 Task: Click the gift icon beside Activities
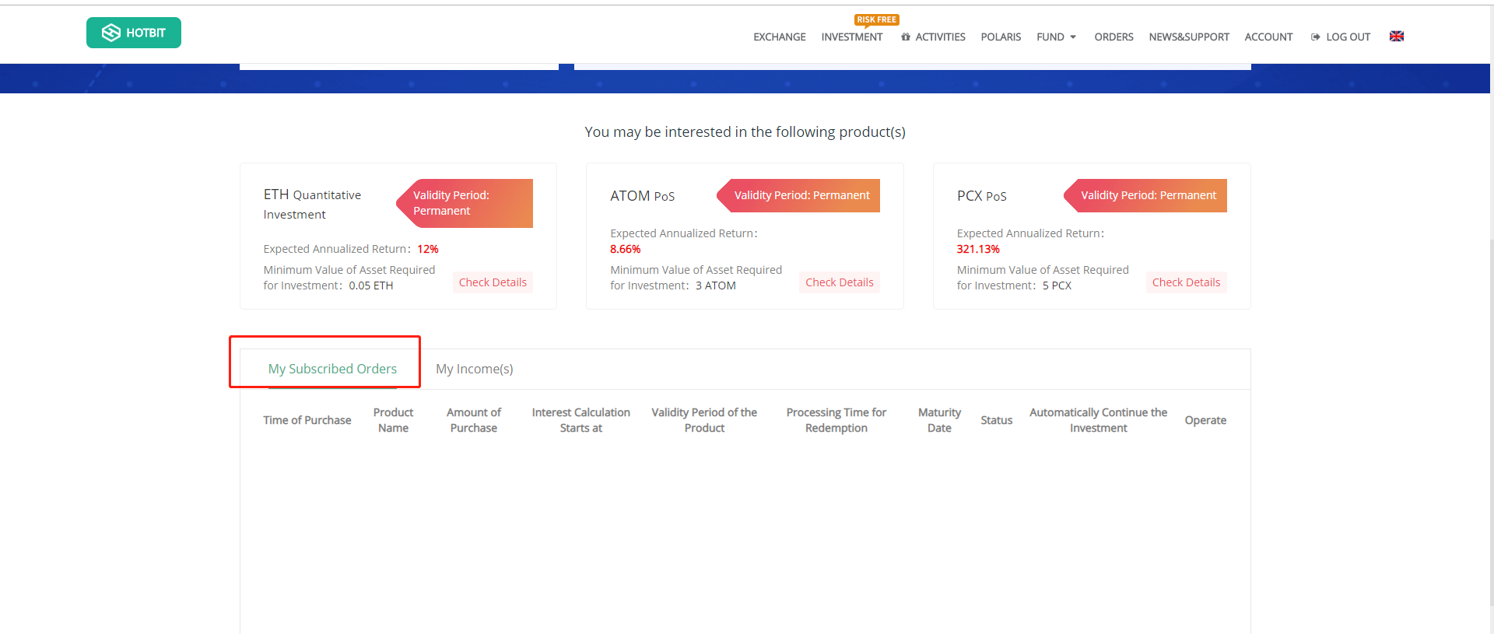click(x=906, y=37)
